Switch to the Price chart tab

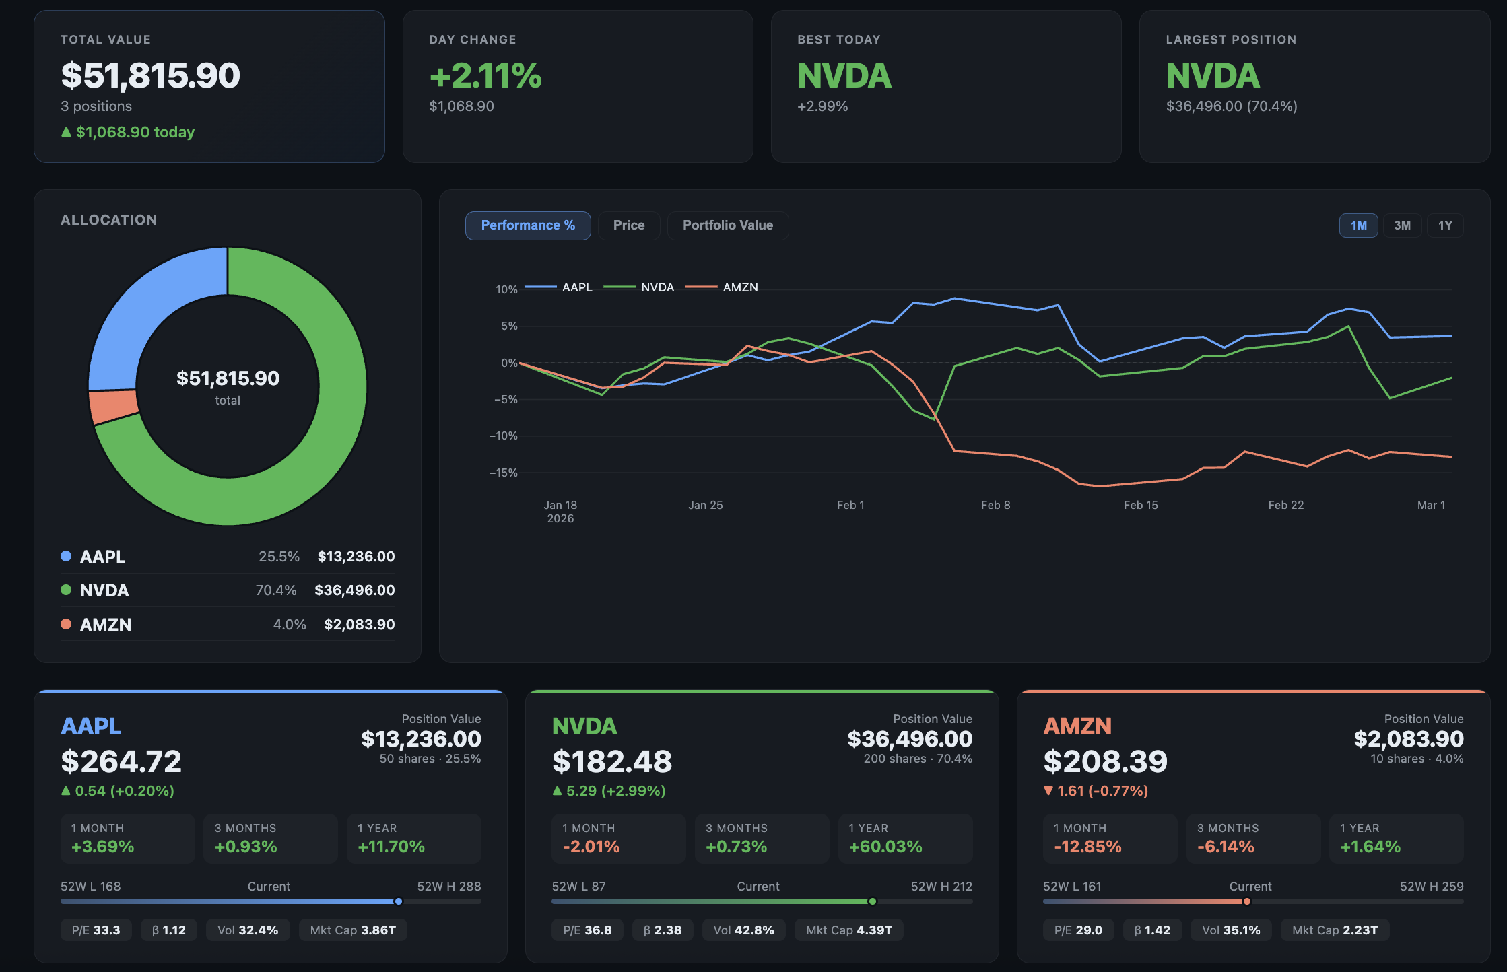629,225
